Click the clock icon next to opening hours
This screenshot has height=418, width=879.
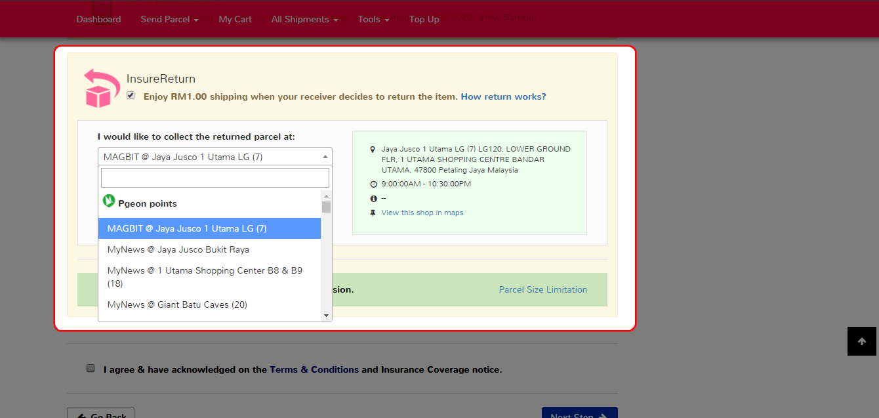click(373, 184)
